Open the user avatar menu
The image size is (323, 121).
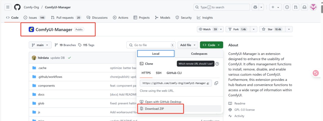(313, 7)
